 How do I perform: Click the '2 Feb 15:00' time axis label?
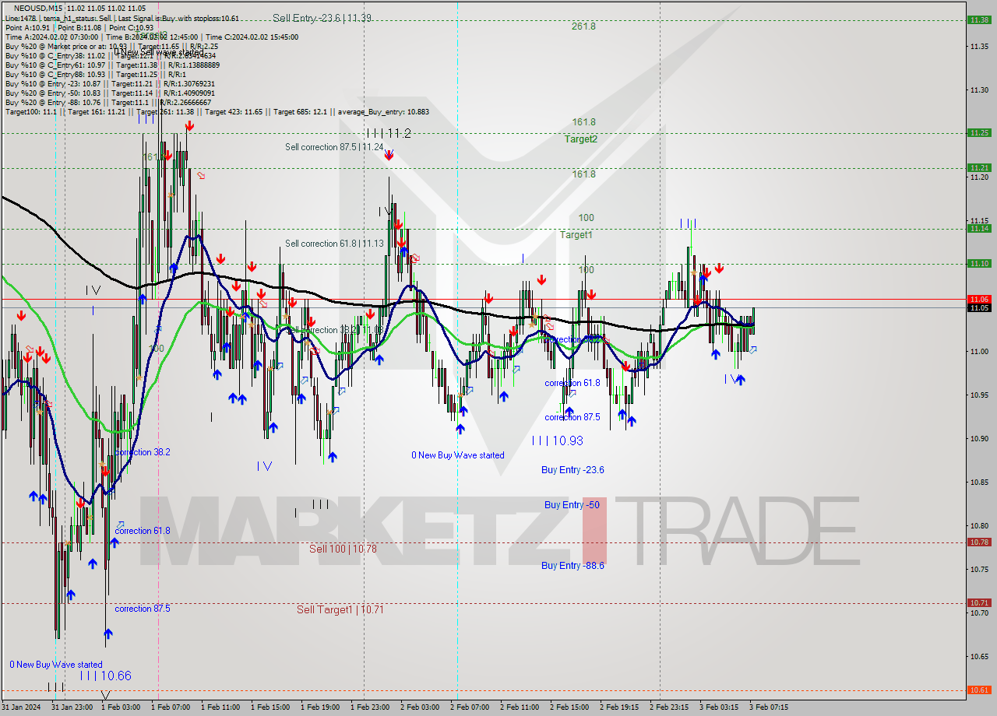coord(569,707)
